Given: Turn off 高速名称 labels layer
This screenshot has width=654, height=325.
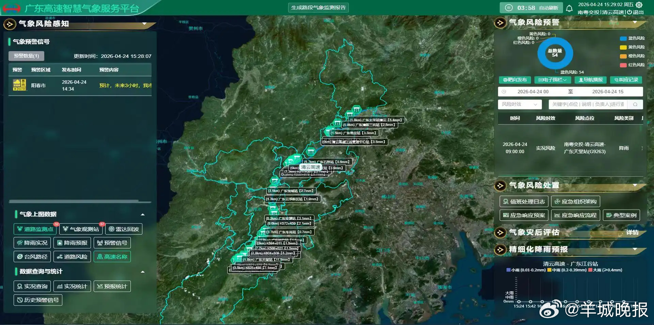Looking at the screenshot, I should tap(112, 257).
